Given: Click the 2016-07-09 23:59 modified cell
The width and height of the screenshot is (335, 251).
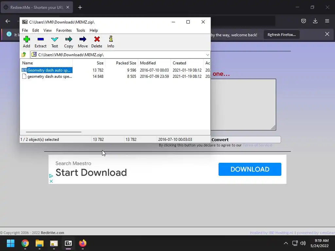Looking at the screenshot, I should [x=154, y=76].
